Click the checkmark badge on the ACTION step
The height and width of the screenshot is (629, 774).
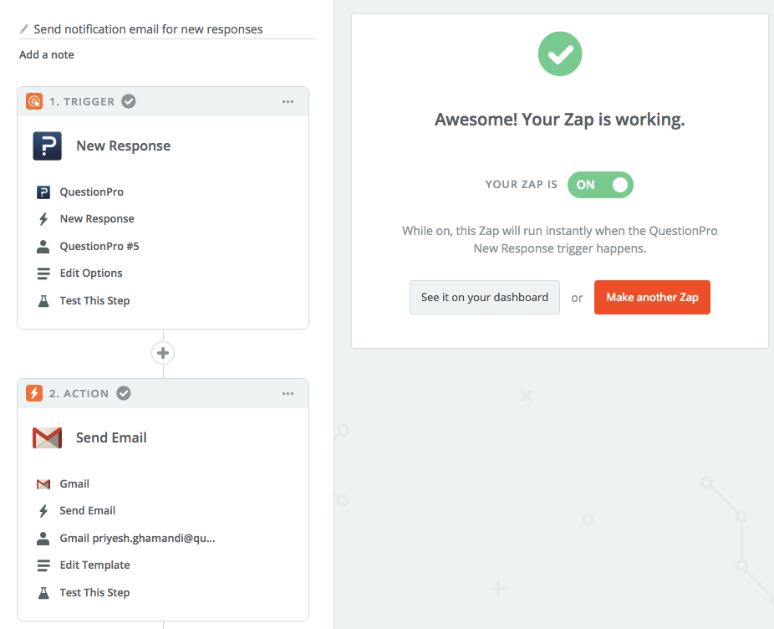point(123,393)
